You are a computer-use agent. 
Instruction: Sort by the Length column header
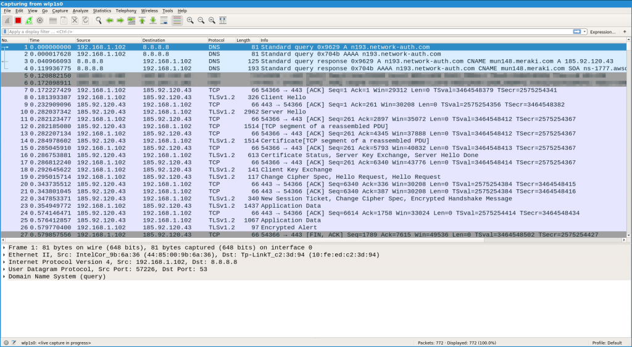click(x=247, y=40)
